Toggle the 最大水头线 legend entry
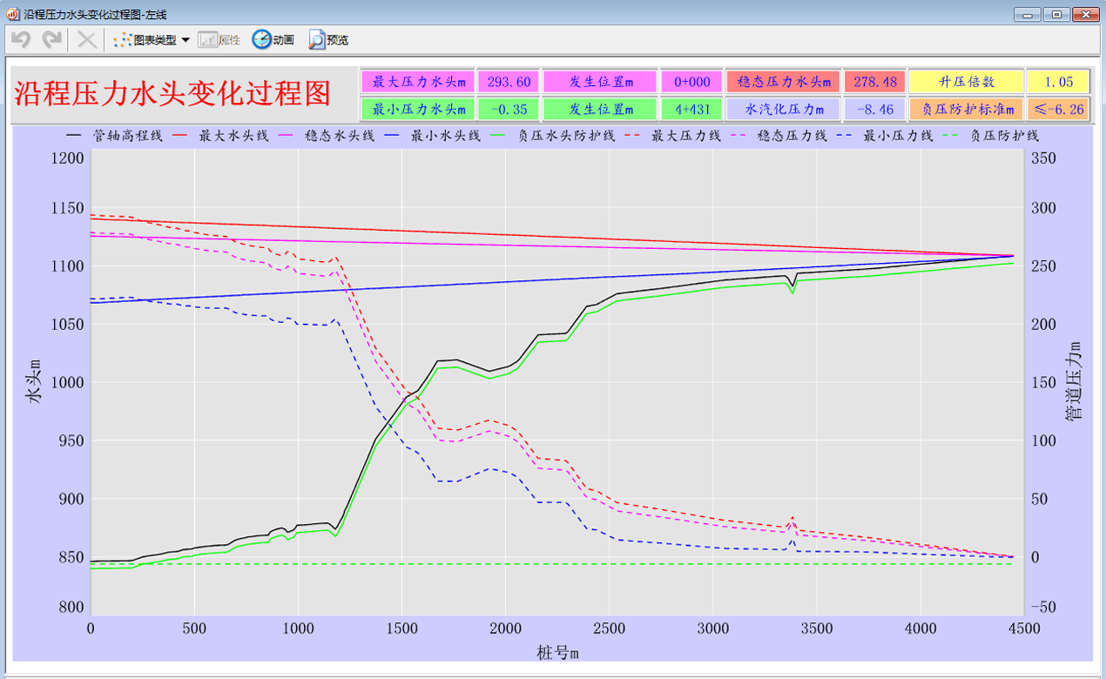 (219, 137)
